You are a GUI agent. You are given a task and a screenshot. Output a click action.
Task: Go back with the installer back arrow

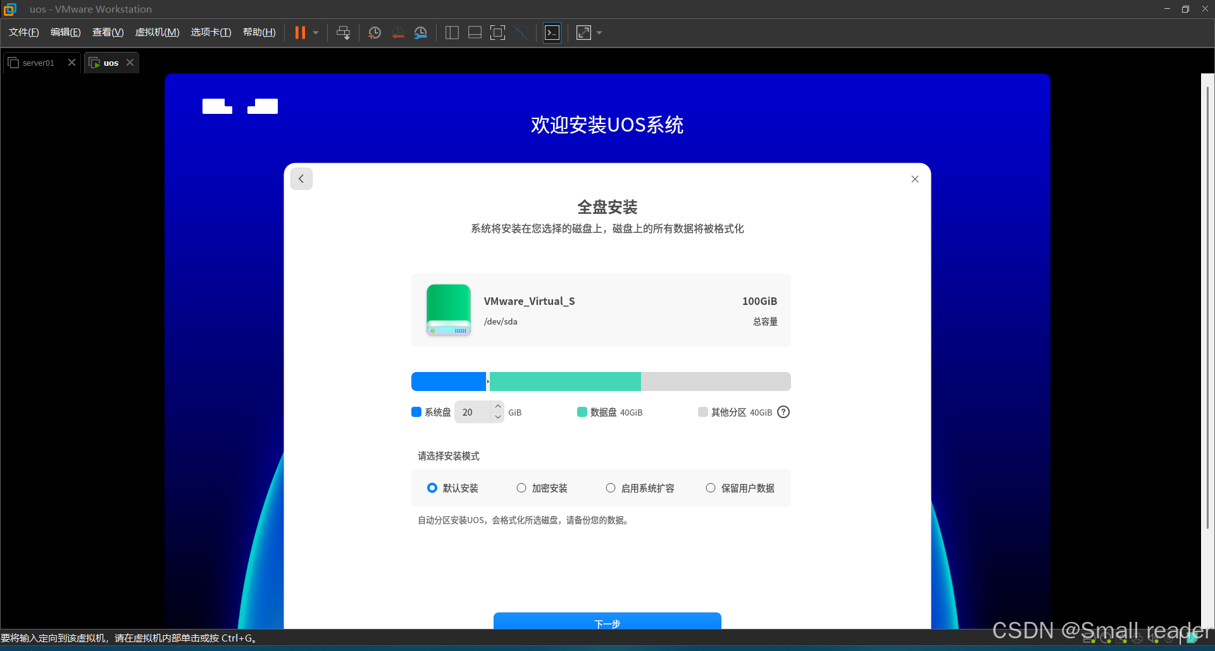[301, 179]
